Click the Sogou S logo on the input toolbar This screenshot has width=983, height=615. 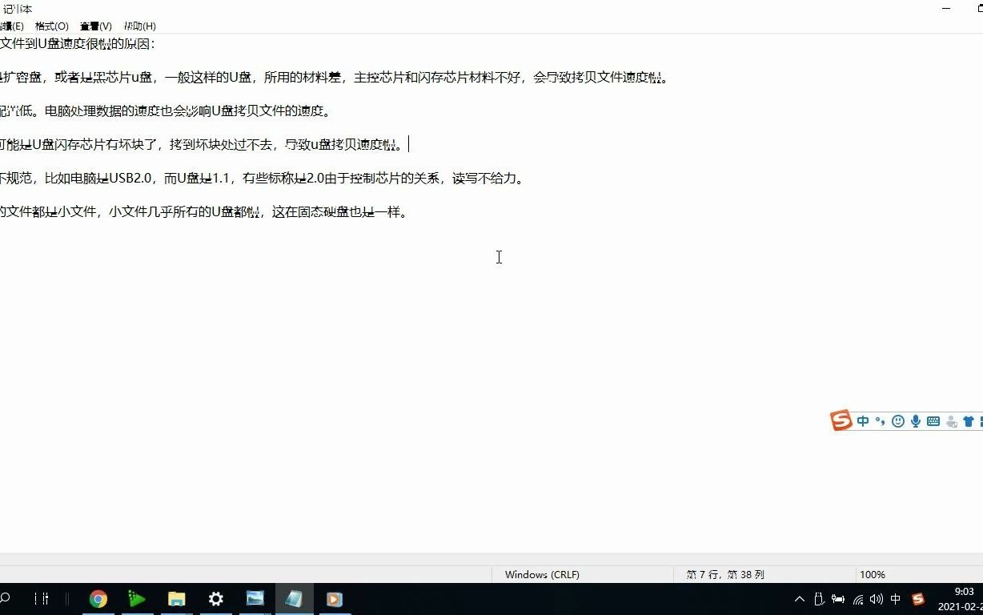pyautogui.click(x=841, y=420)
